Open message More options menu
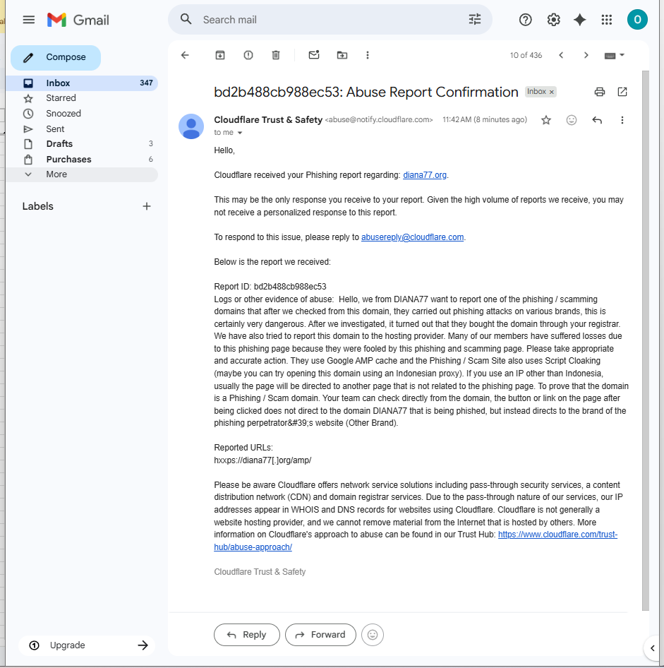664x668 pixels. pos(622,120)
